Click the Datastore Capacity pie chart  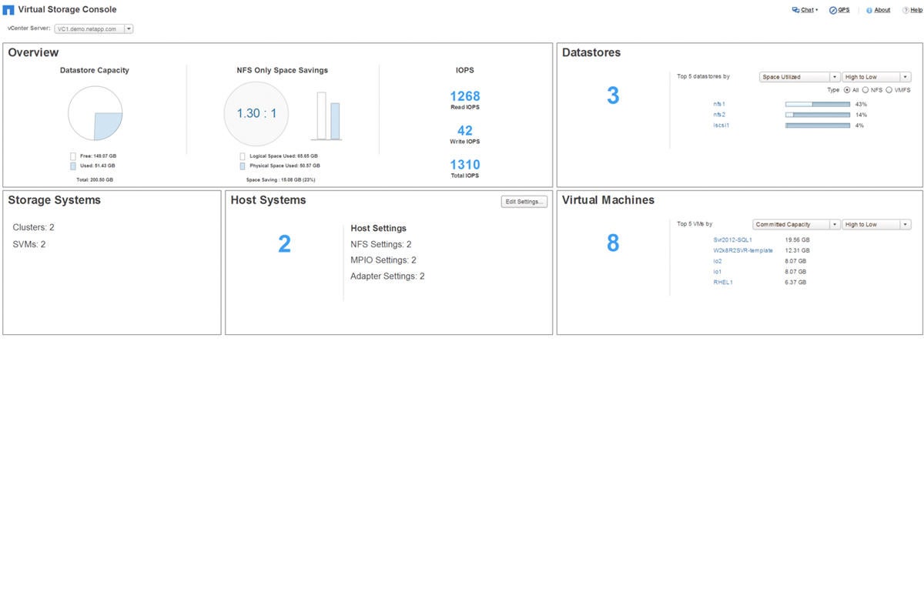pyautogui.click(x=95, y=113)
